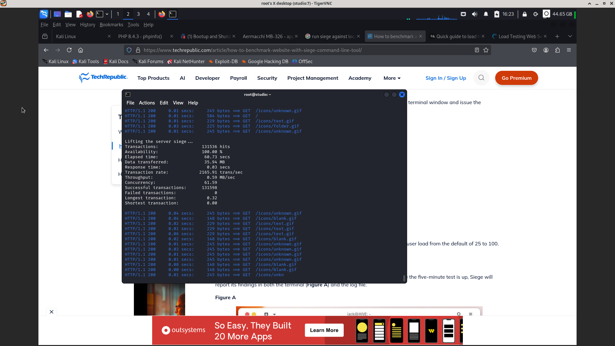
Task: Dismiss the bottom ad with X
Action: [52, 312]
